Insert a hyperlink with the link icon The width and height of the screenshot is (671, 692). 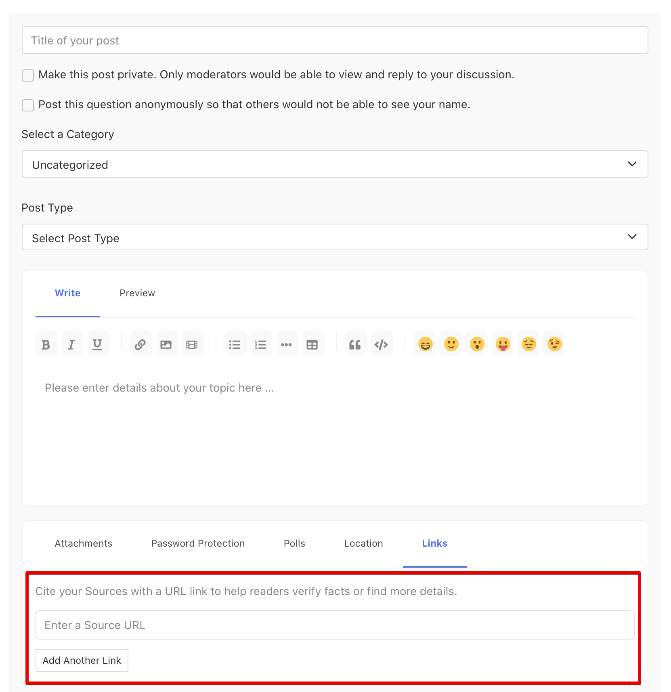[140, 344]
